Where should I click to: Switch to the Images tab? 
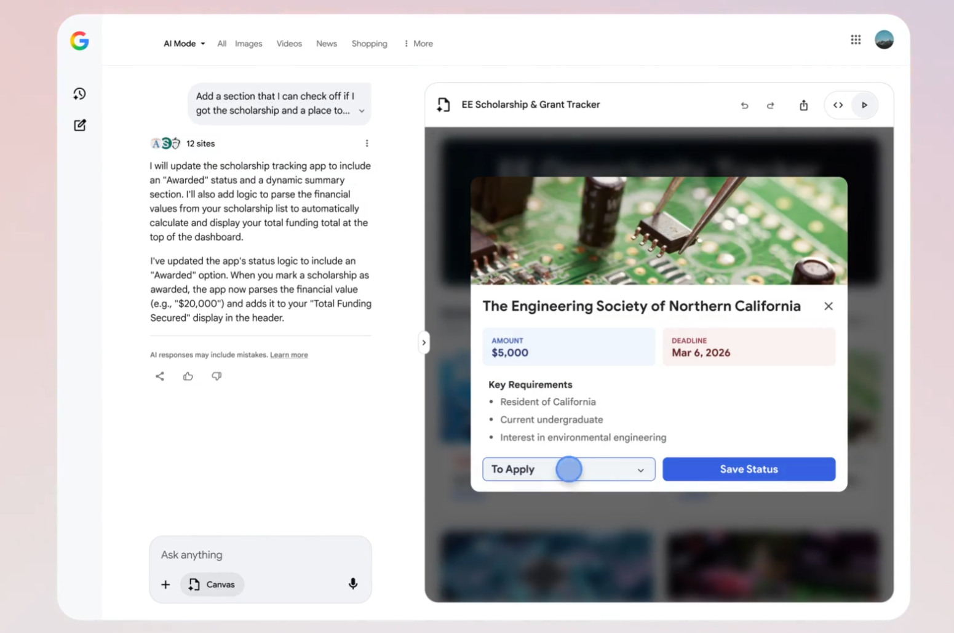point(248,44)
